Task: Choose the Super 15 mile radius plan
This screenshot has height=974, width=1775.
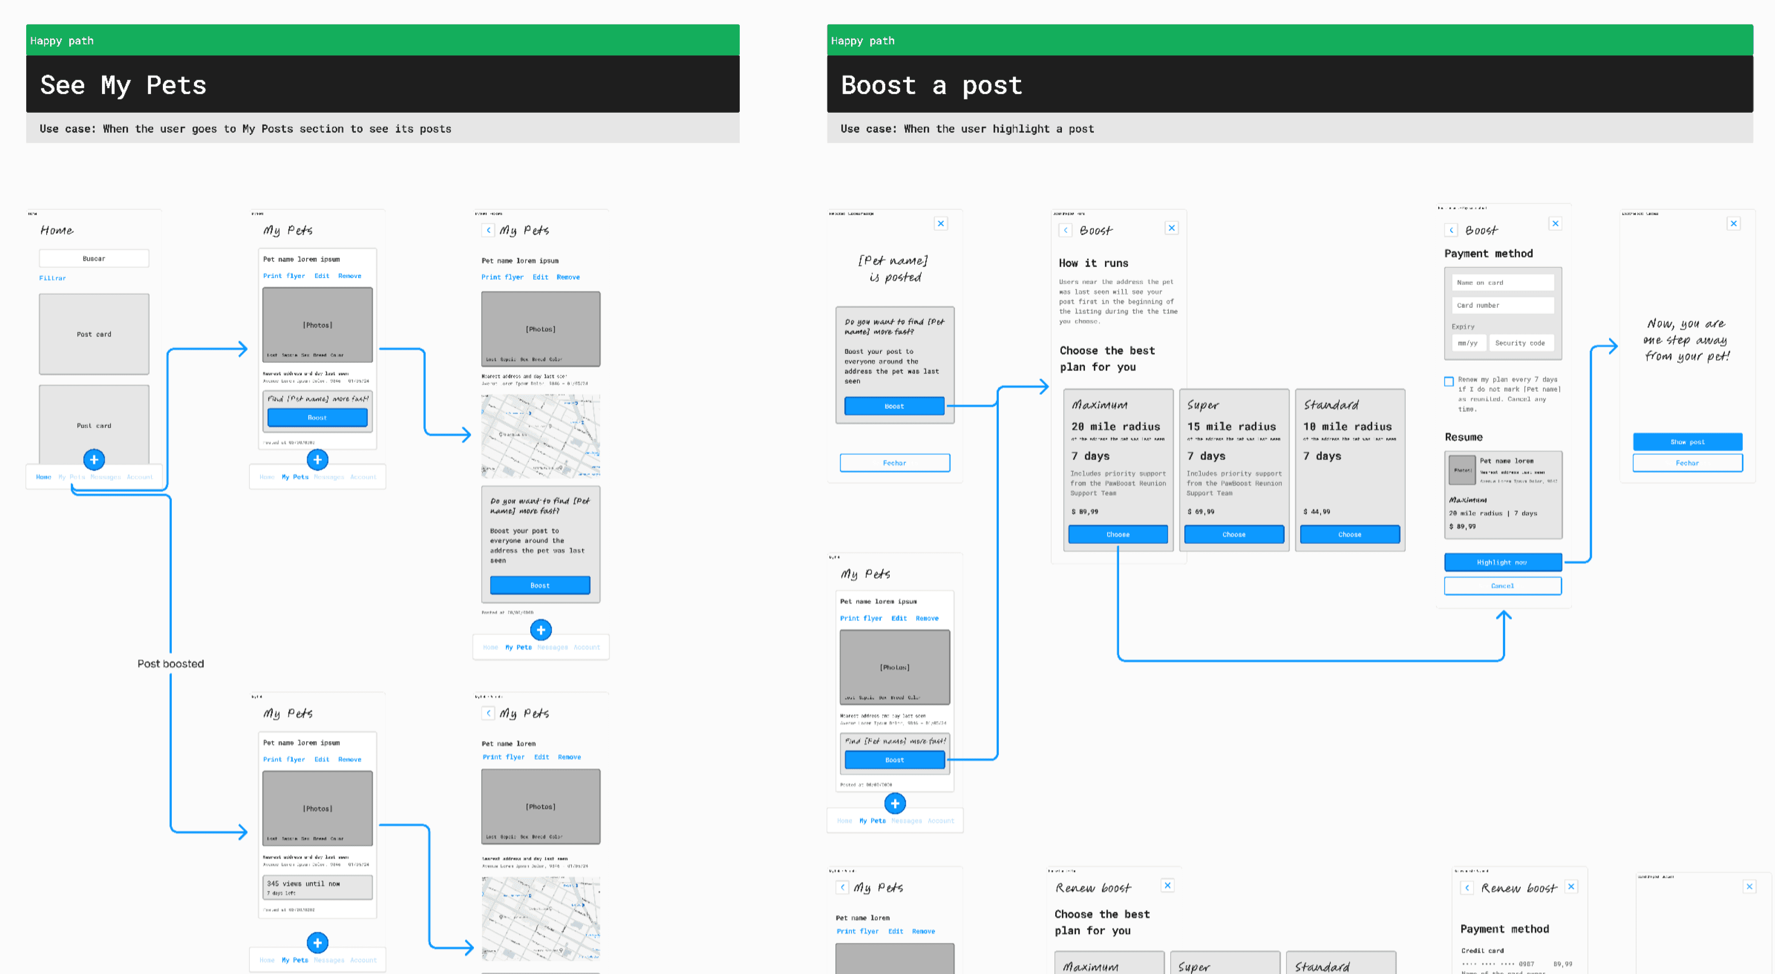Action: tap(1234, 534)
